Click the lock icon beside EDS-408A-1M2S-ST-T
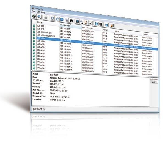Screen dimensions: 165x143 (x=34, y=35)
